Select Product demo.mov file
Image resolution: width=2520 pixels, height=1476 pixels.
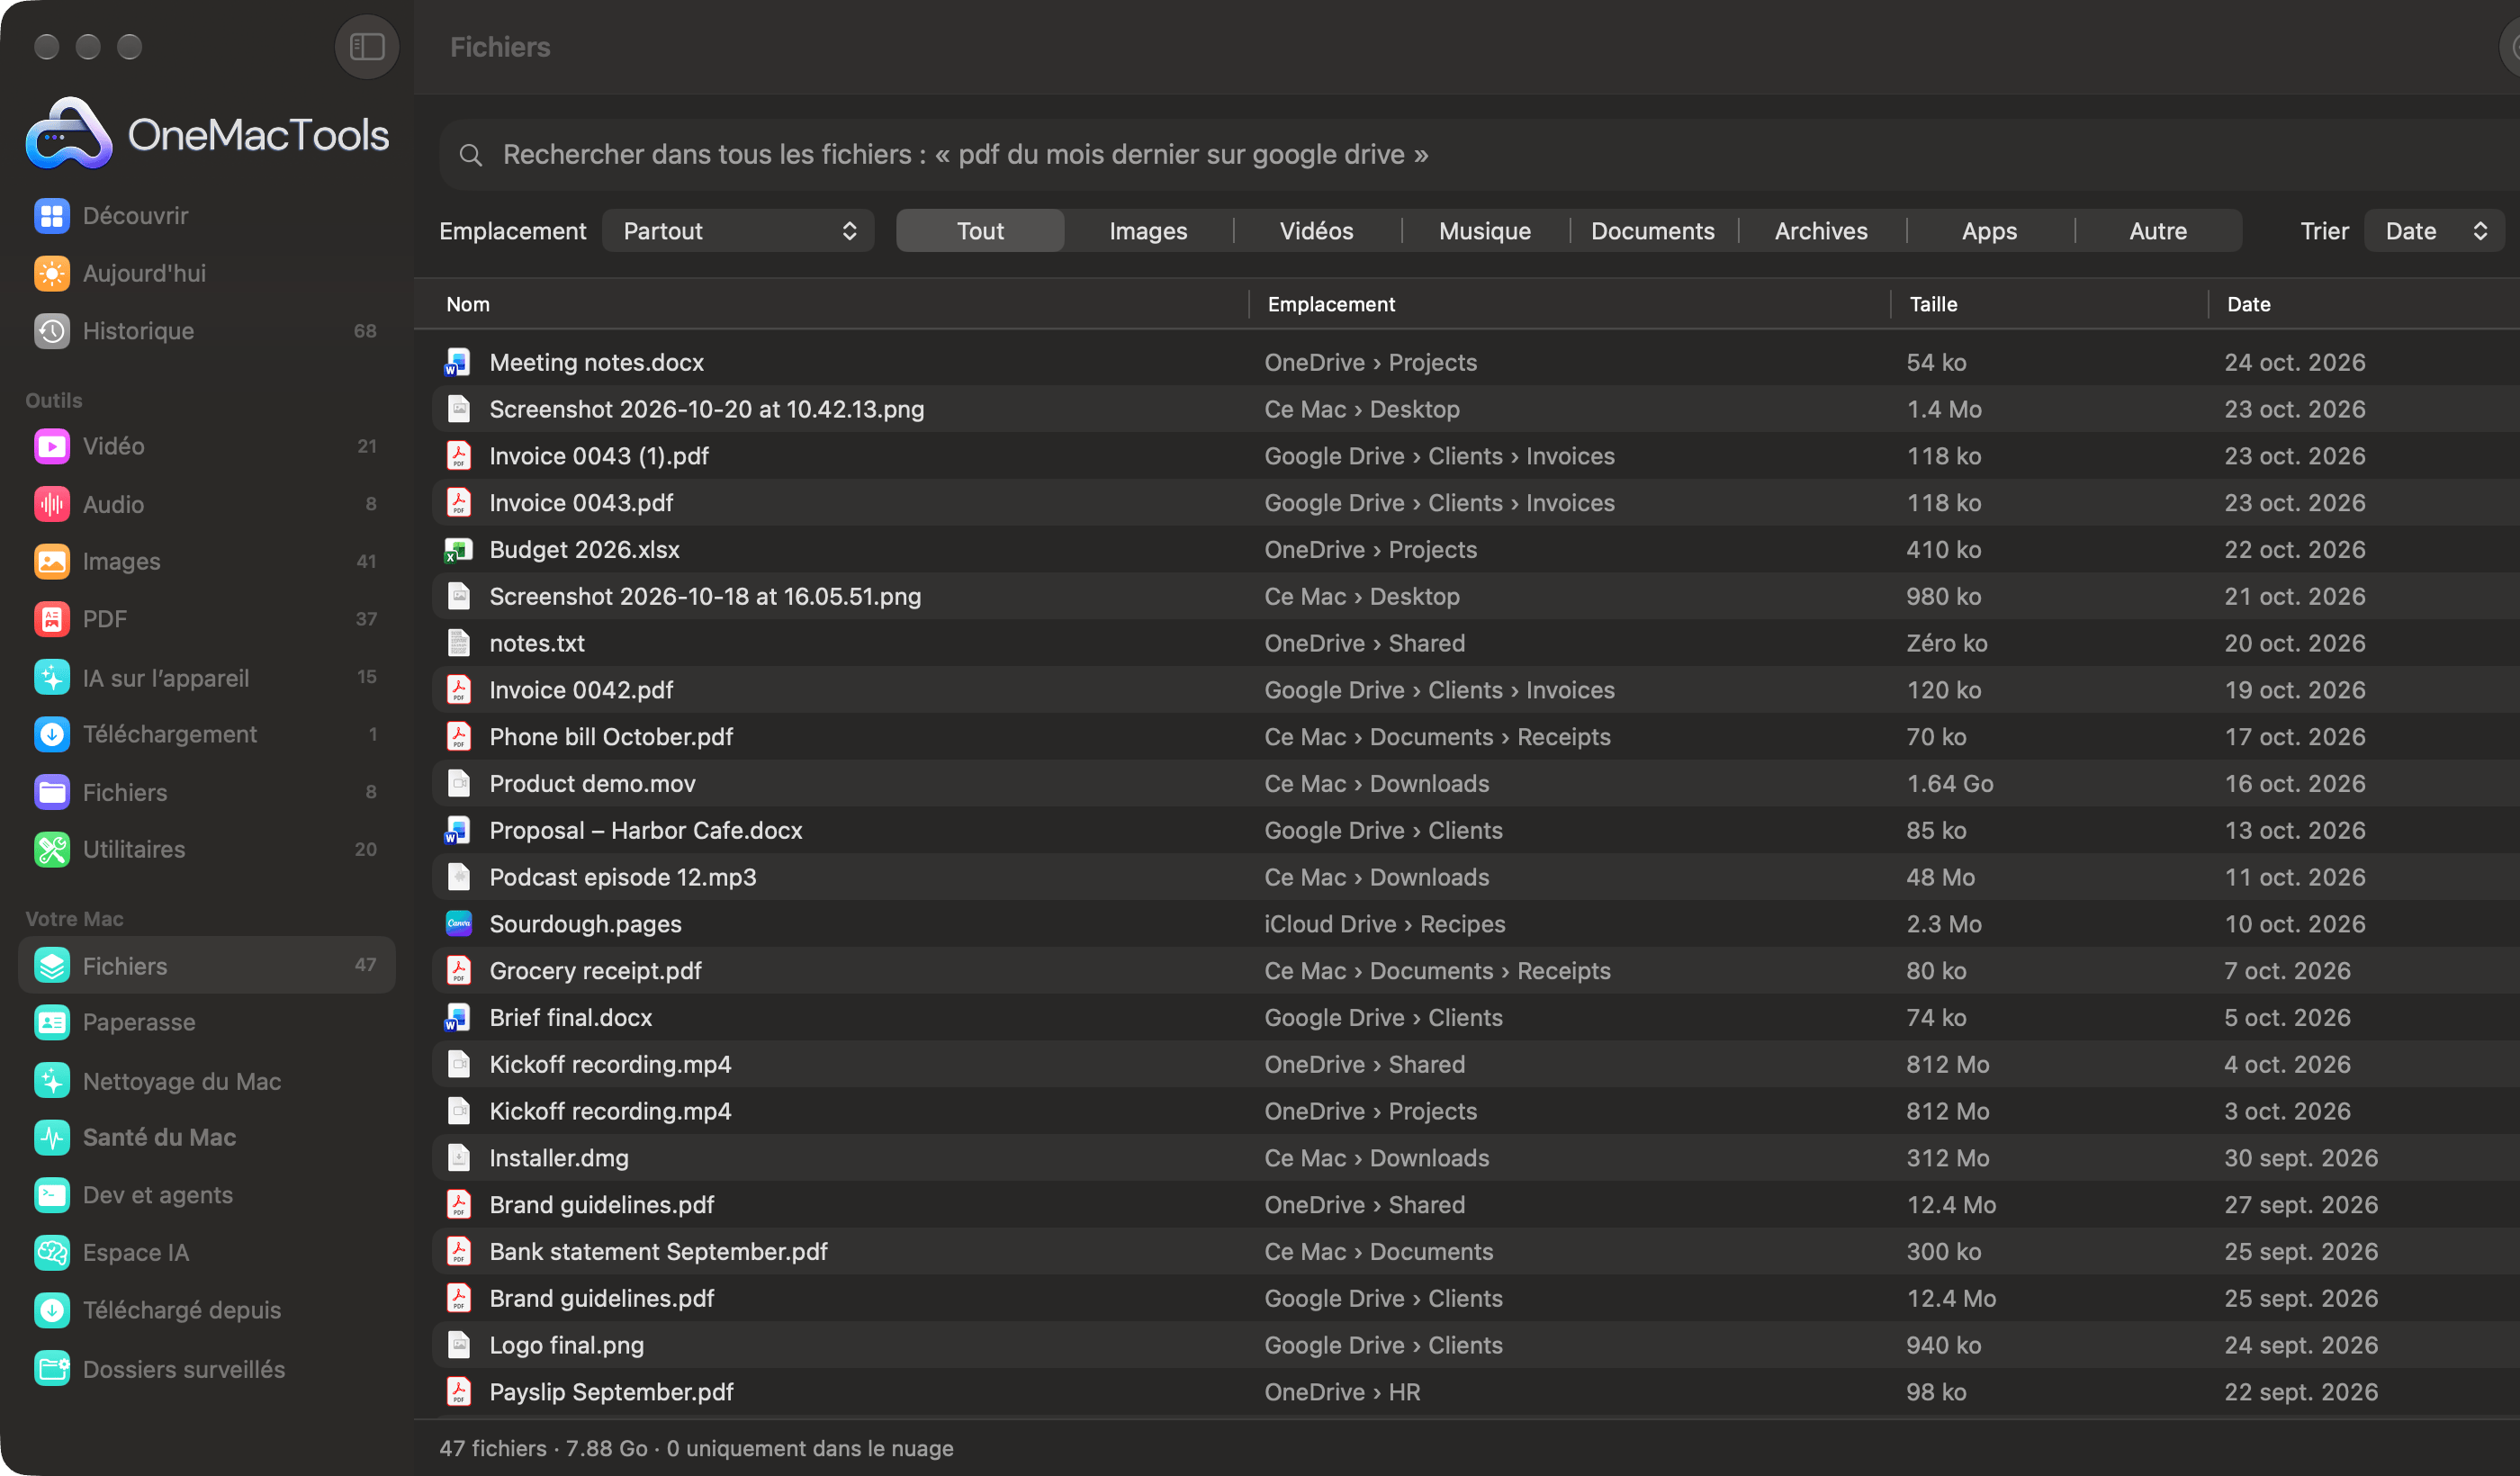tap(1475, 783)
